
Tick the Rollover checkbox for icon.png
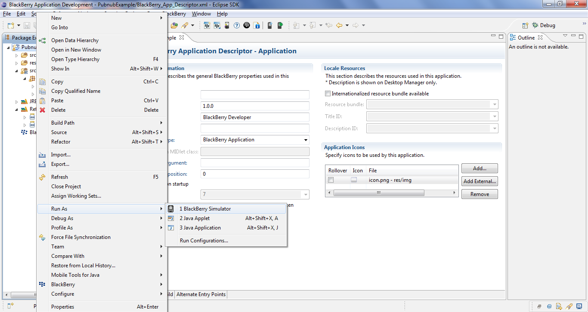tap(331, 180)
